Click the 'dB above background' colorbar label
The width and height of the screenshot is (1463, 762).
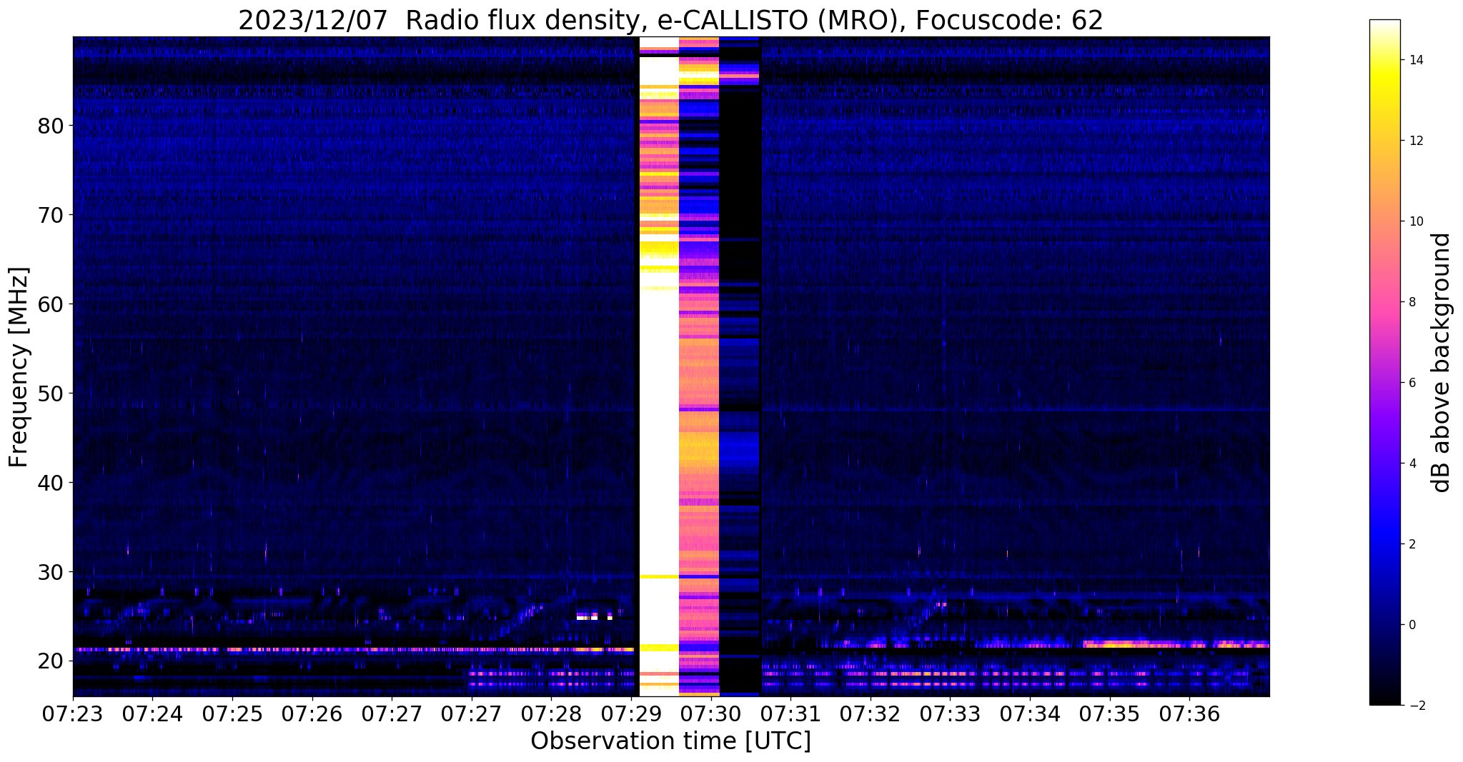1442,363
